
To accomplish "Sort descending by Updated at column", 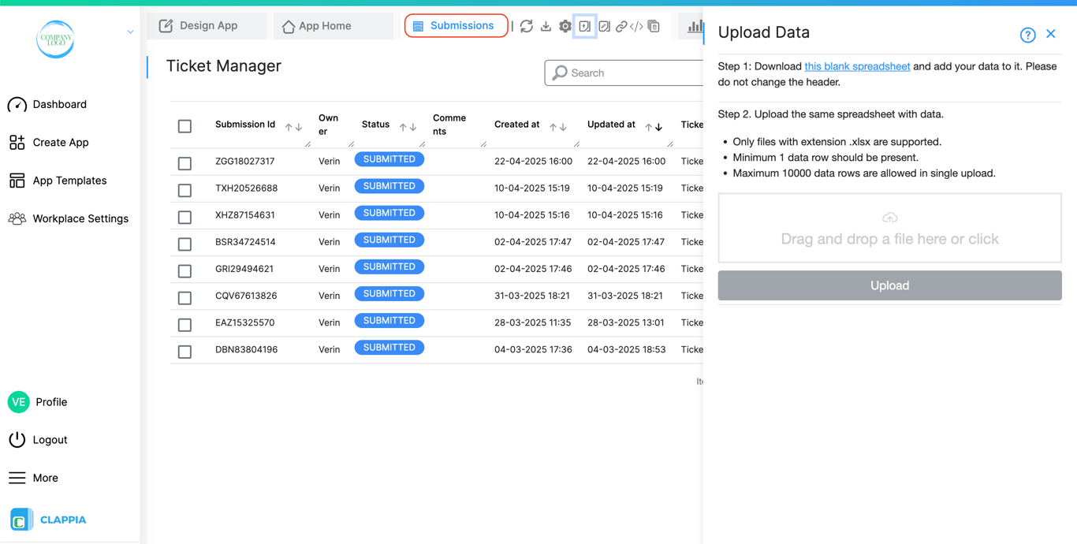I will (659, 127).
